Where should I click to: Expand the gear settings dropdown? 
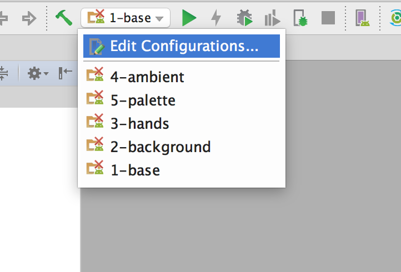tap(38, 73)
